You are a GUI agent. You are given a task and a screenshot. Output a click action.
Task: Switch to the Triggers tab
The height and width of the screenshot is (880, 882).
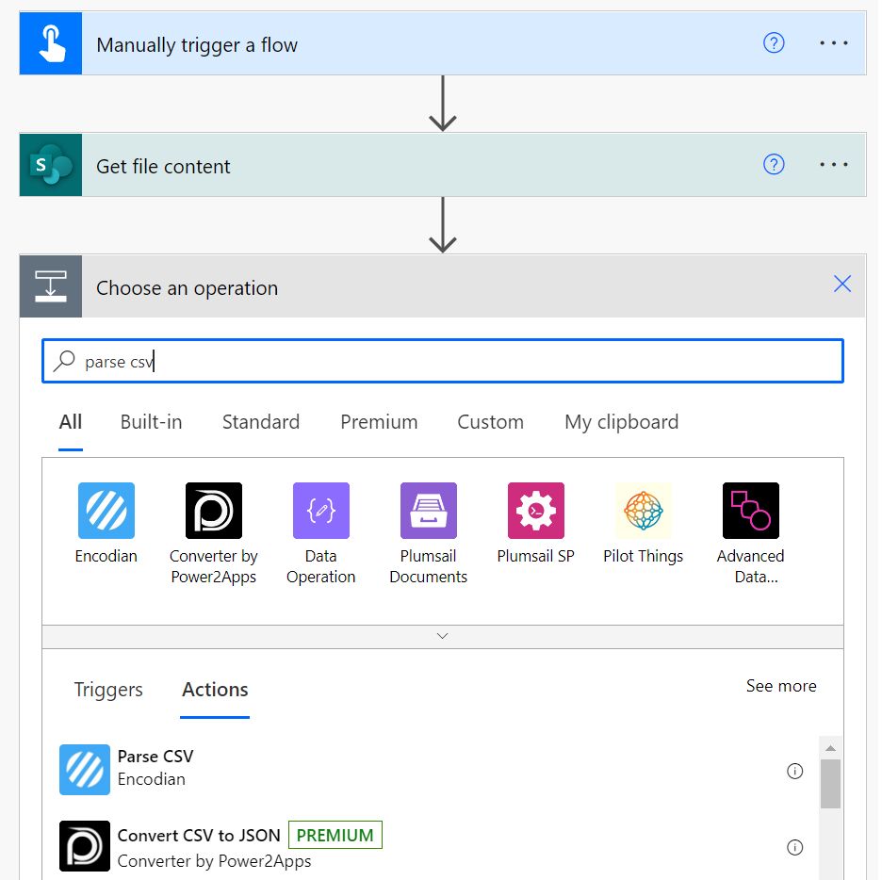(x=108, y=690)
